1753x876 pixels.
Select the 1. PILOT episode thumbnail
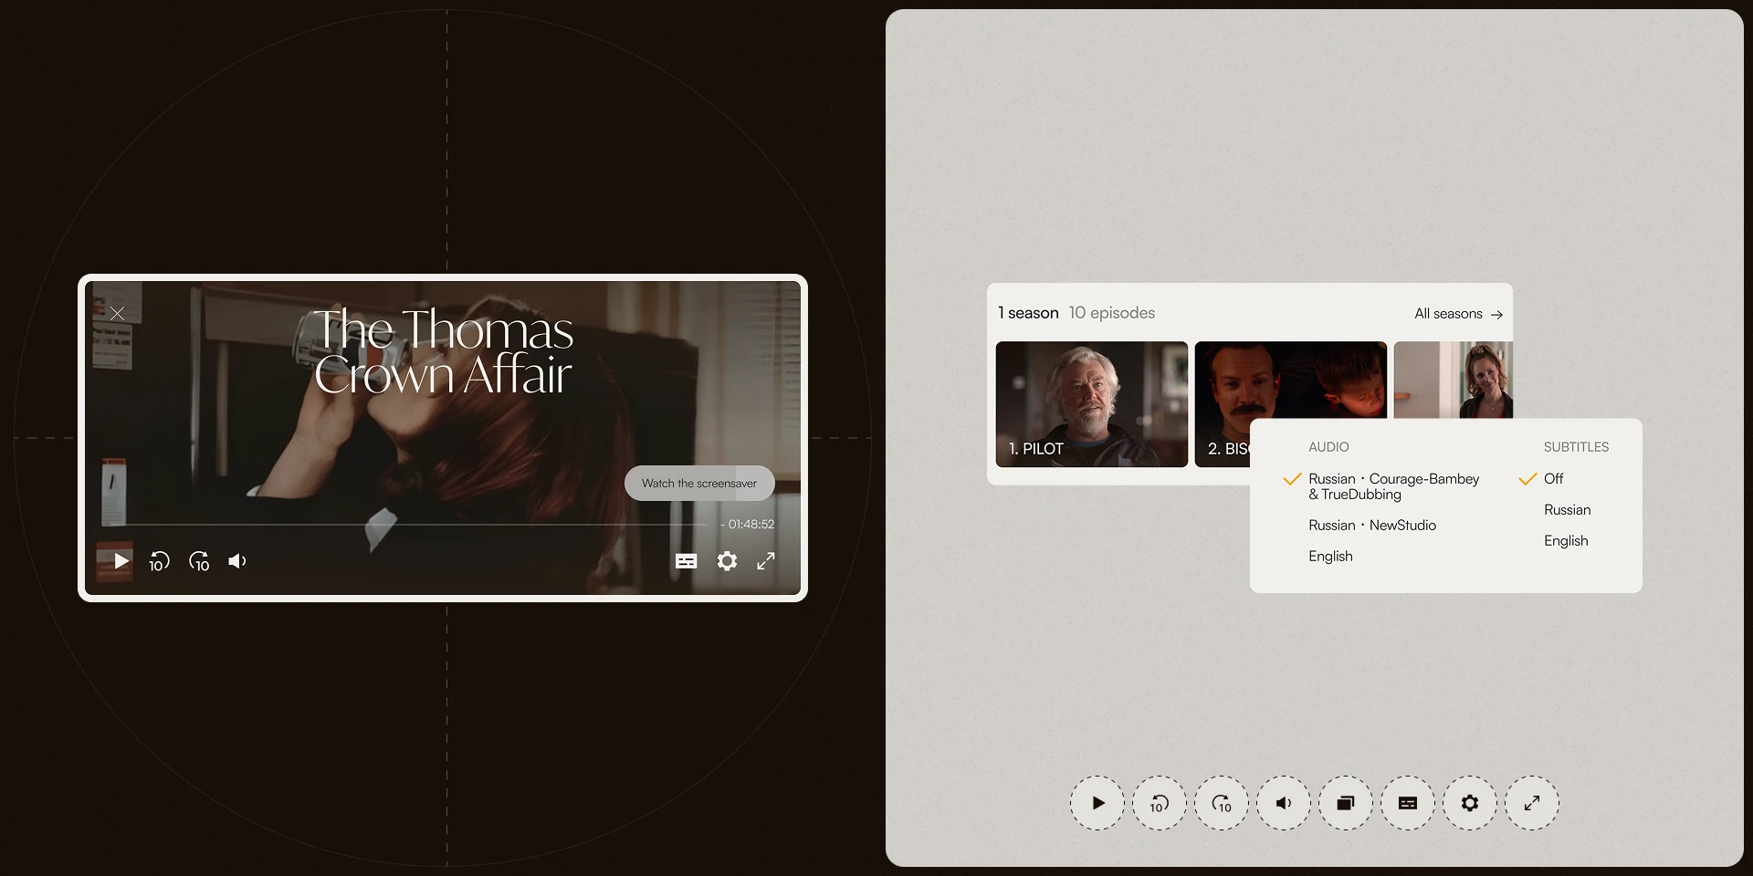coord(1091,404)
